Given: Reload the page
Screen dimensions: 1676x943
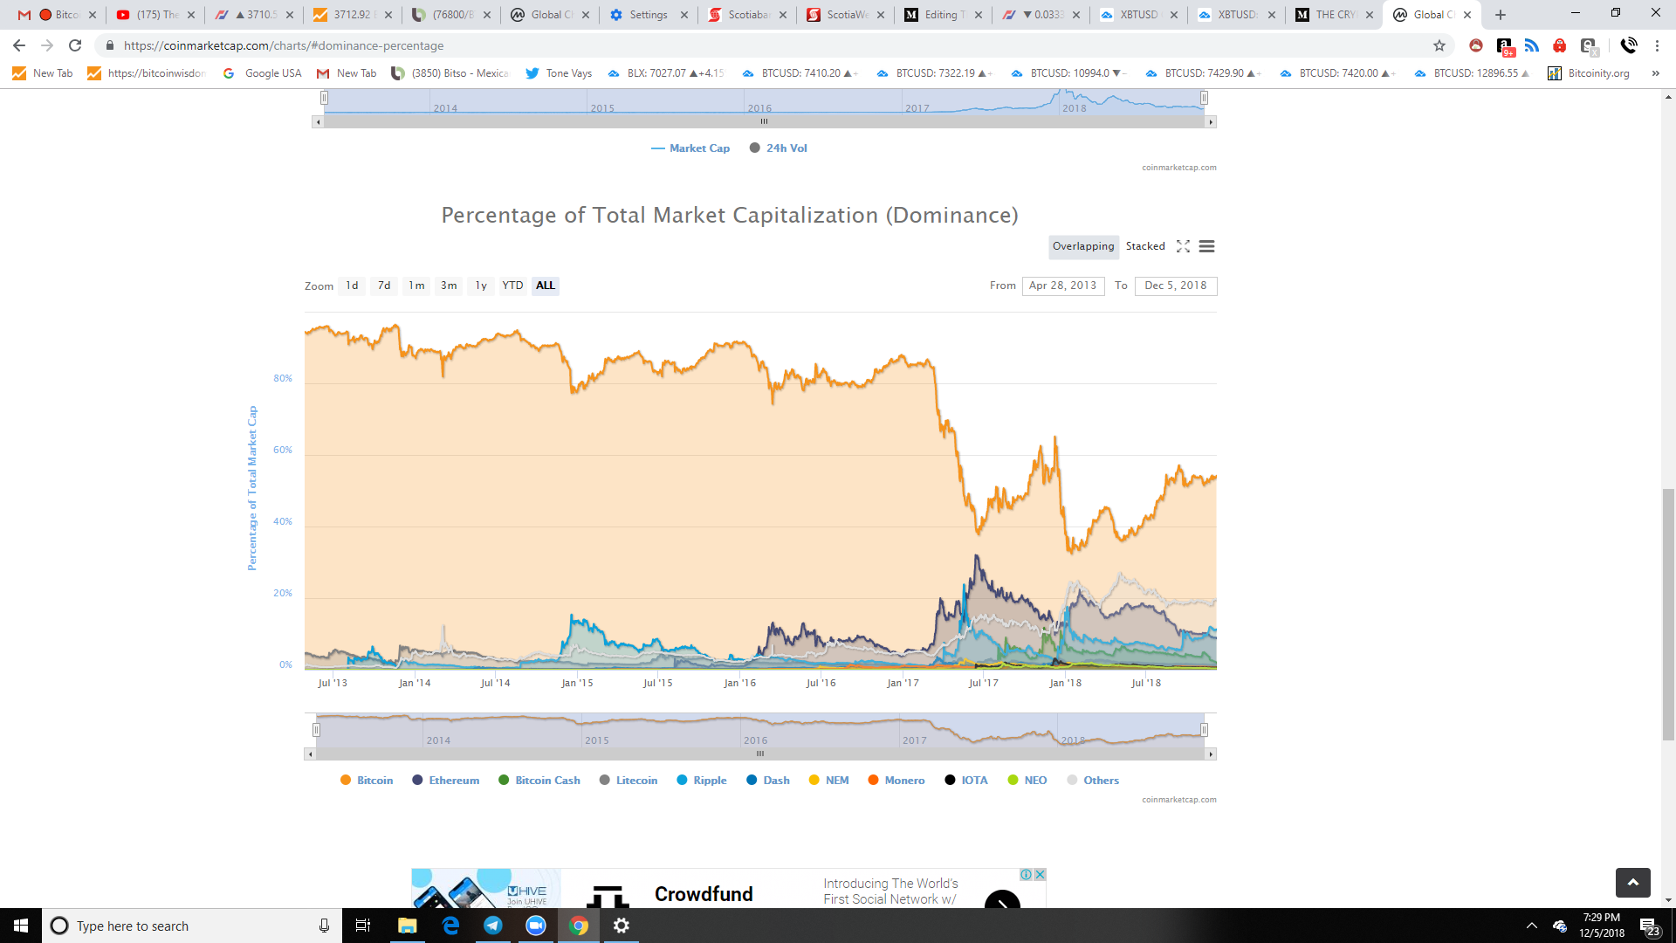Looking at the screenshot, I should pos(75,45).
